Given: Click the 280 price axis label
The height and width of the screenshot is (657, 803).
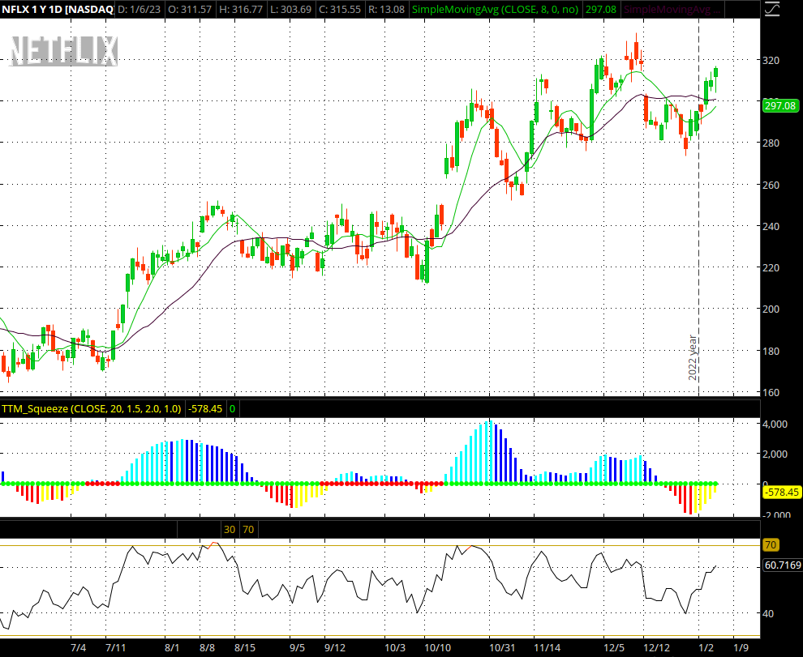Looking at the screenshot, I should [x=771, y=143].
